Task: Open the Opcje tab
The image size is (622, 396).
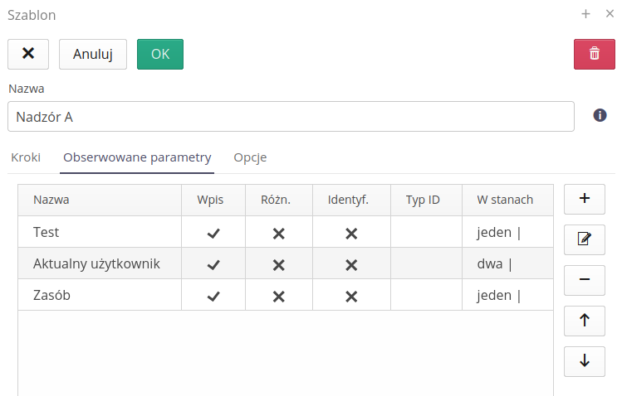Action: pyautogui.click(x=250, y=157)
